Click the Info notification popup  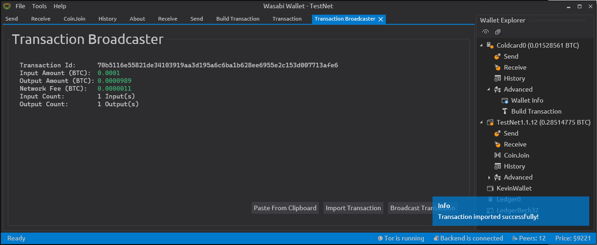pyautogui.click(x=510, y=211)
